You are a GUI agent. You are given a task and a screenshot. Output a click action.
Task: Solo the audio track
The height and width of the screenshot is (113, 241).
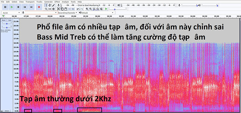click(x=10, y=20)
